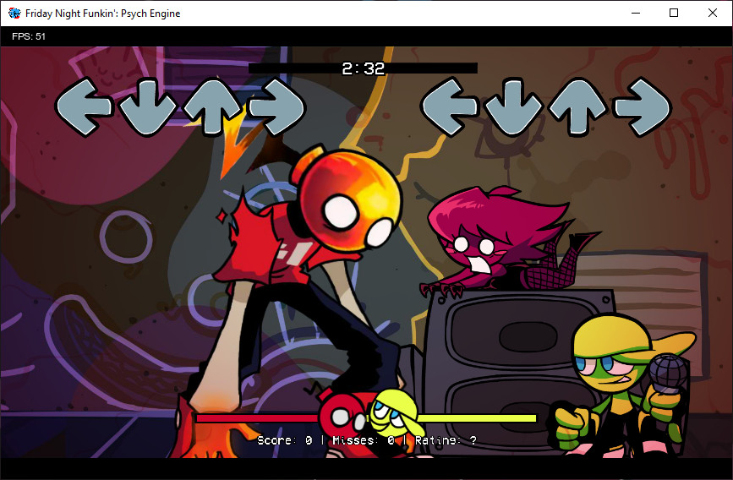This screenshot has width=733, height=480.
Task: Click the FPS counter label
Action: click(x=29, y=36)
